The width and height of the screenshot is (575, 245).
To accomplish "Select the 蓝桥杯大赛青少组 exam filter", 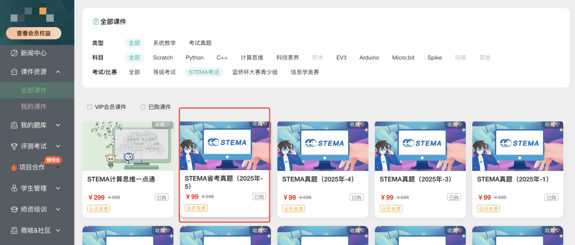I will [x=255, y=72].
